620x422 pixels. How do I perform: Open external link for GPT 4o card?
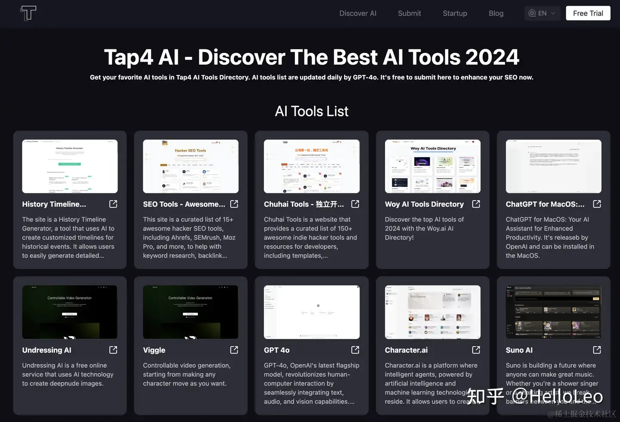[355, 350]
